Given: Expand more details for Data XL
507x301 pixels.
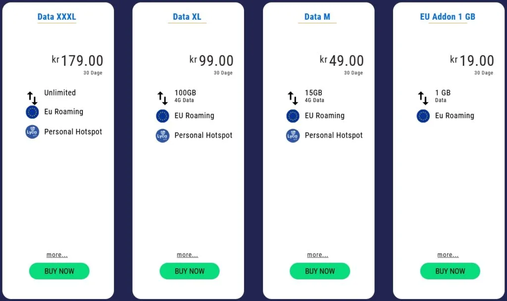Looking at the screenshot, I should click(187, 255).
